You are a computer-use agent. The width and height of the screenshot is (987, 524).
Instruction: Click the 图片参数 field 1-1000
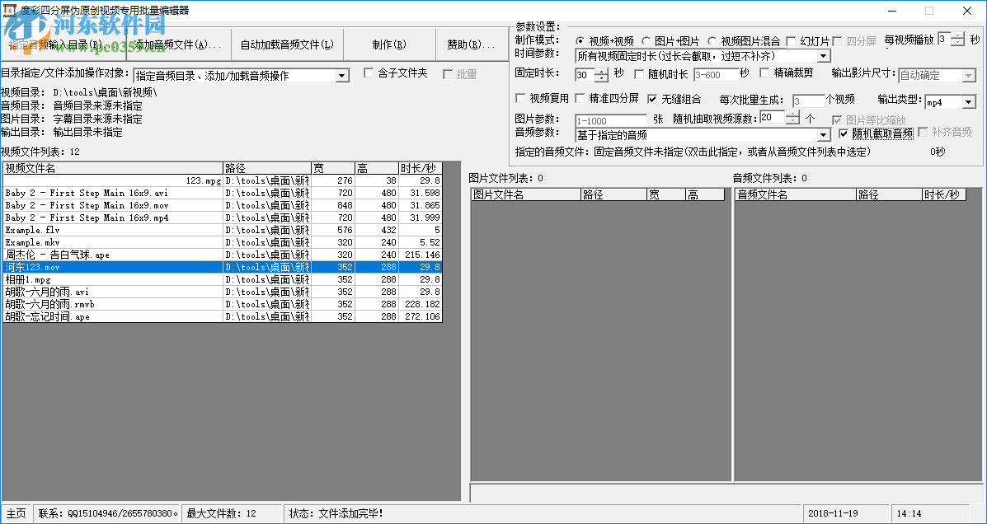[610, 120]
